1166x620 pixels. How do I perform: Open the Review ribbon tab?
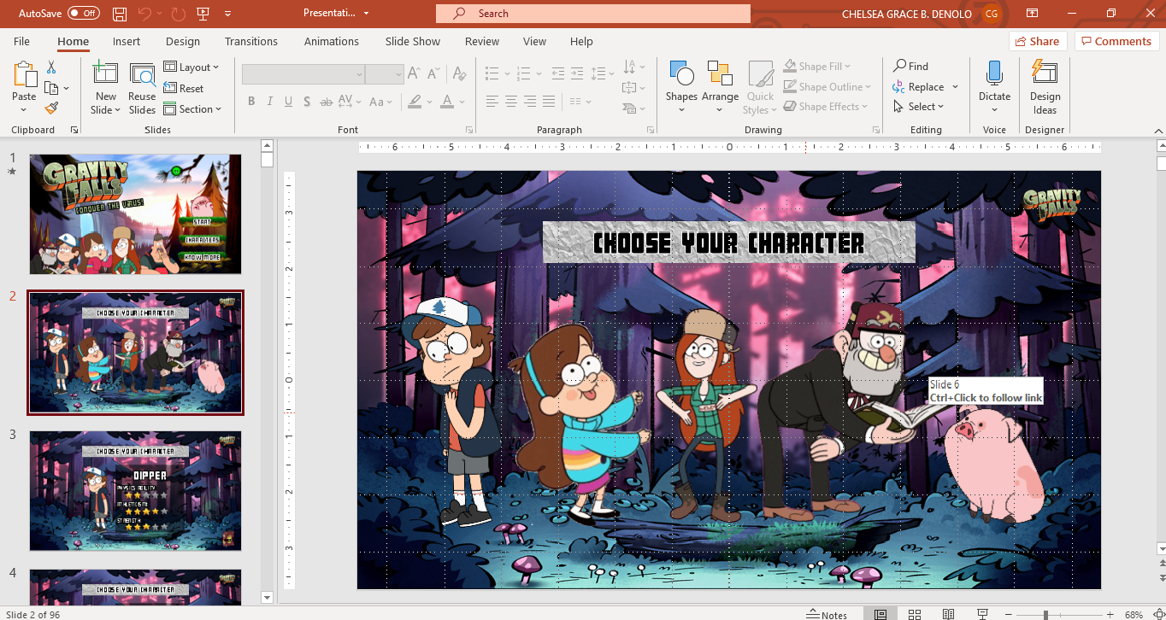tap(482, 41)
